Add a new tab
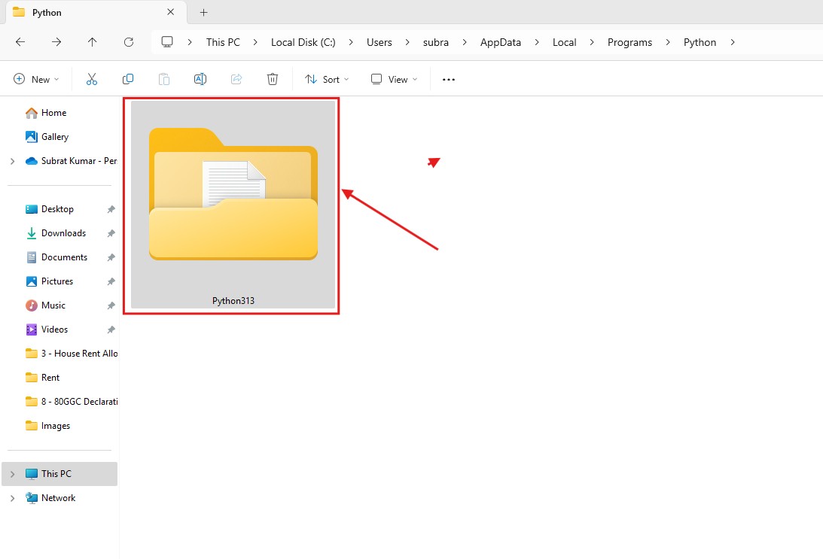The image size is (823, 559). 203,13
